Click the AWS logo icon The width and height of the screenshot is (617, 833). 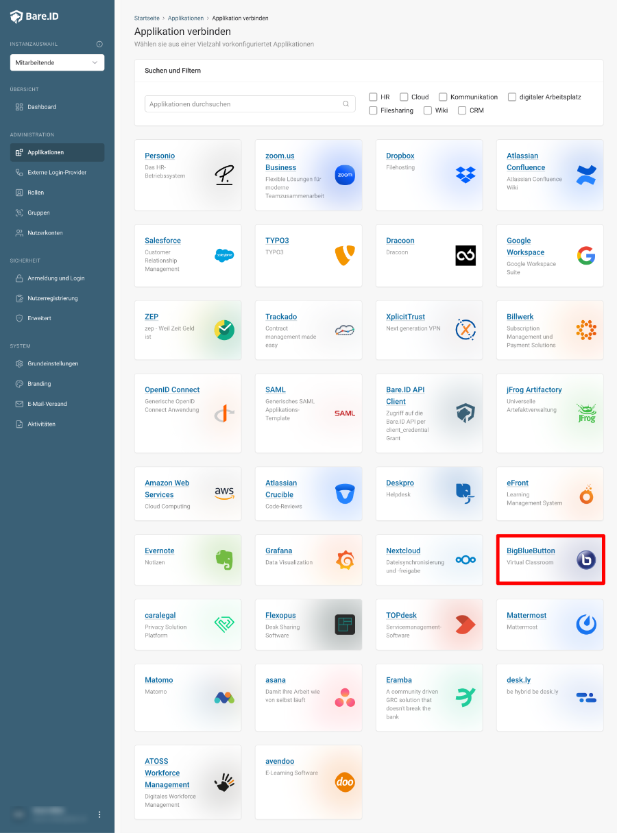[224, 494]
